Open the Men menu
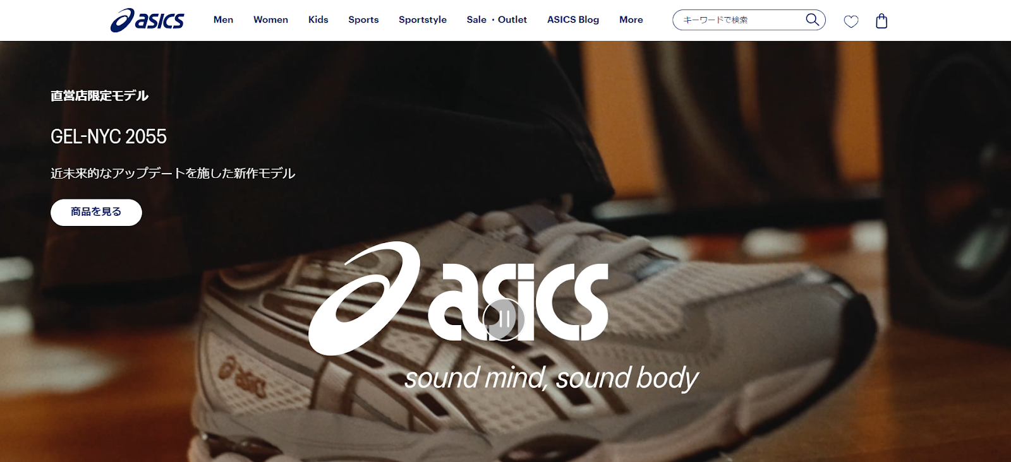The height and width of the screenshot is (462, 1011). pos(223,20)
